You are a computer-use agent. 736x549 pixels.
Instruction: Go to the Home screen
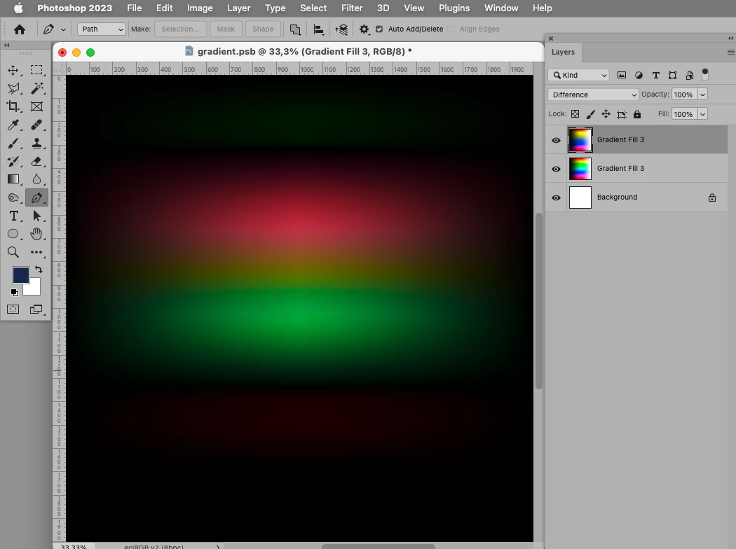[x=20, y=29]
